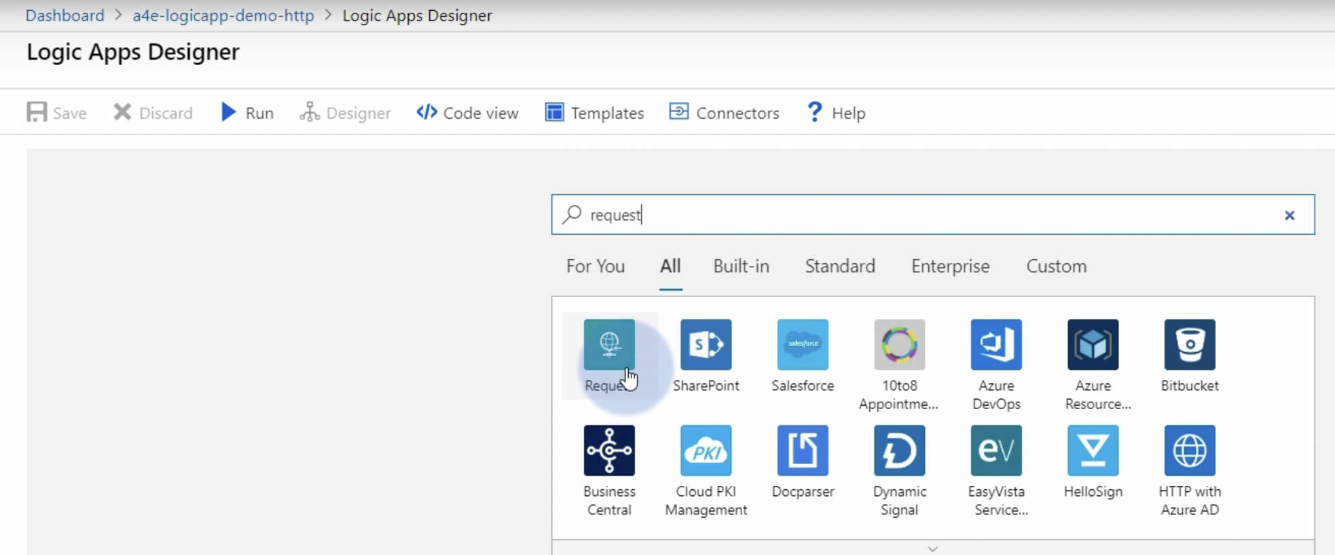
Task: Click Logic Apps Designer breadcrumb text
Action: click(417, 15)
